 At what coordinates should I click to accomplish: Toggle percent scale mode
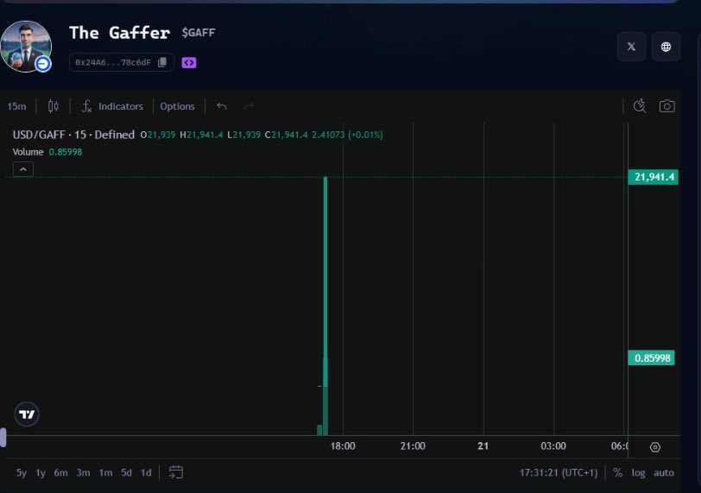[618, 473]
